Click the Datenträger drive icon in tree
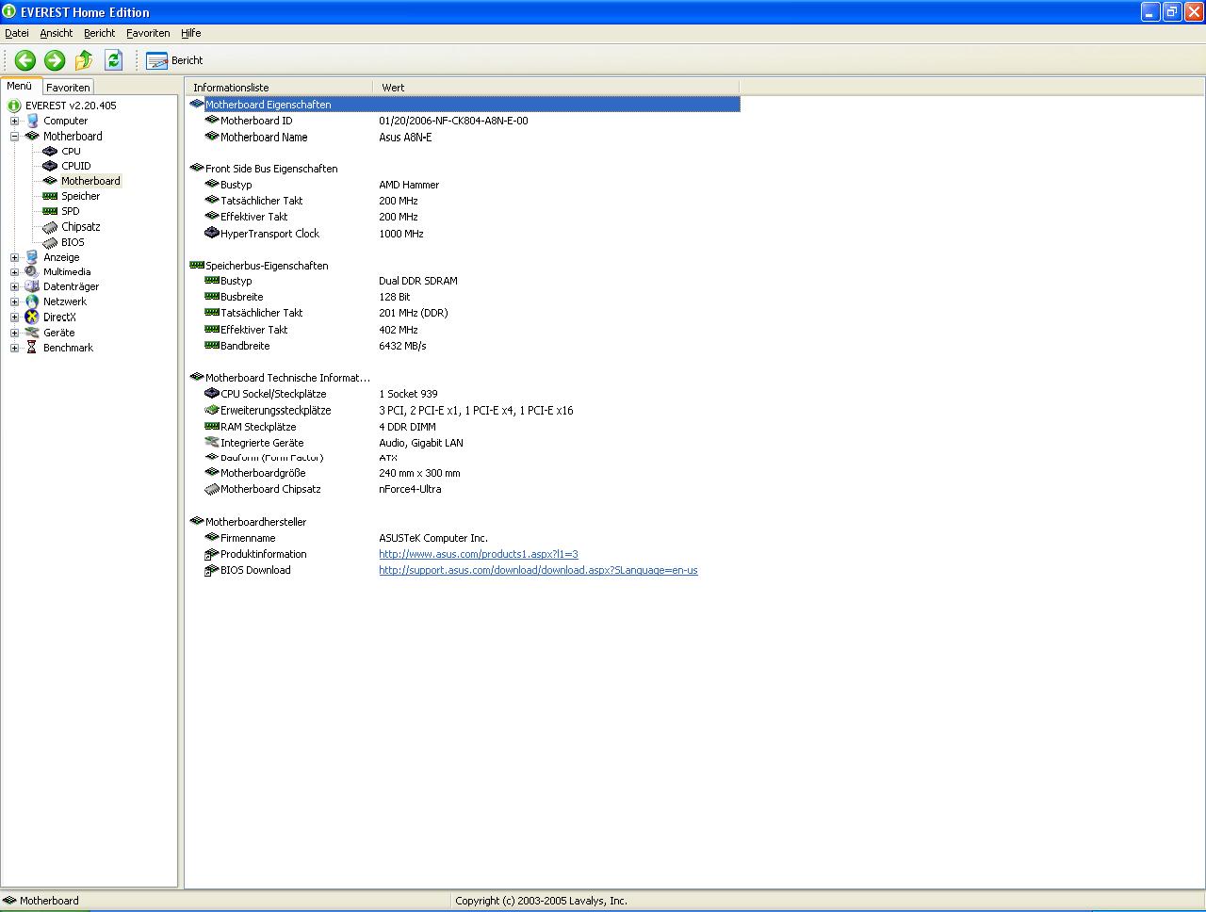This screenshot has height=912, width=1206. pyautogui.click(x=32, y=286)
